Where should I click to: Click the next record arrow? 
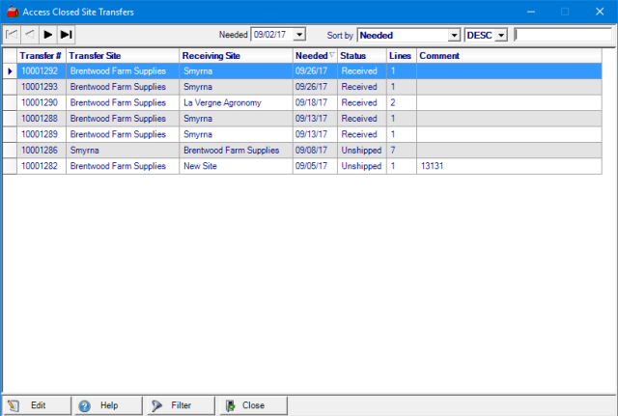(x=47, y=35)
